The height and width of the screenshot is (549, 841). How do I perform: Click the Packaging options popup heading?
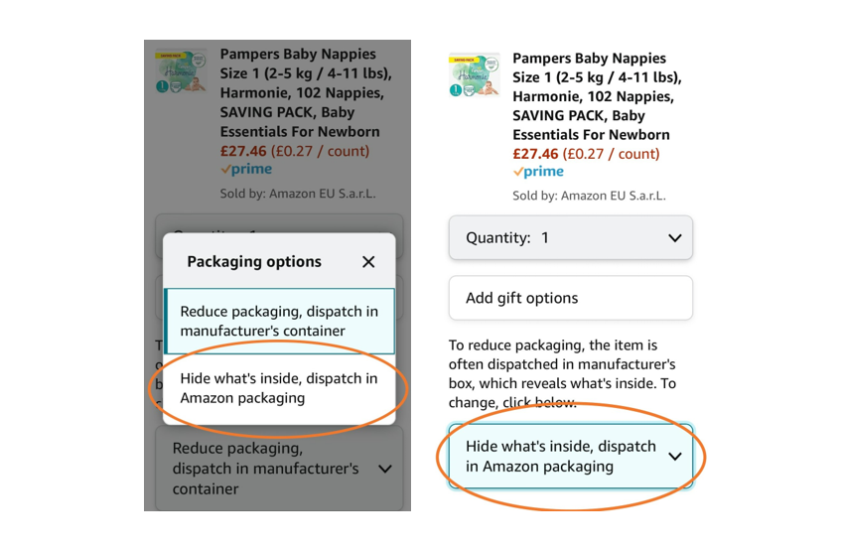[x=254, y=262]
